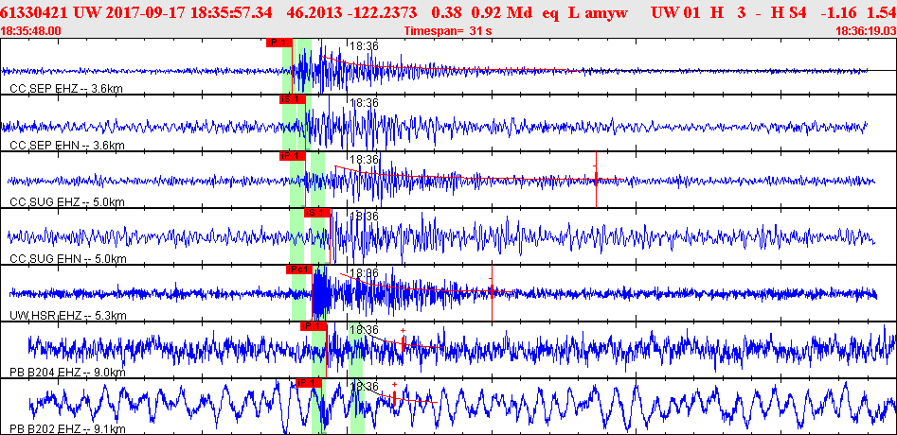Image resolution: width=897 pixels, height=435 pixels.
Task: Click the Timespan= 31 s label
Action: [x=448, y=31]
